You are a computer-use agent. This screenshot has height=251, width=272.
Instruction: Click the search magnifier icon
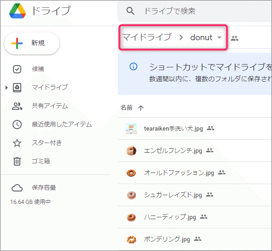[130, 11]
